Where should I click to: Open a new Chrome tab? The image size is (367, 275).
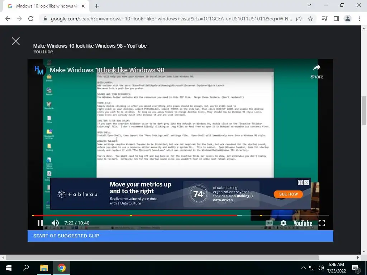click(x=97, y=6)
